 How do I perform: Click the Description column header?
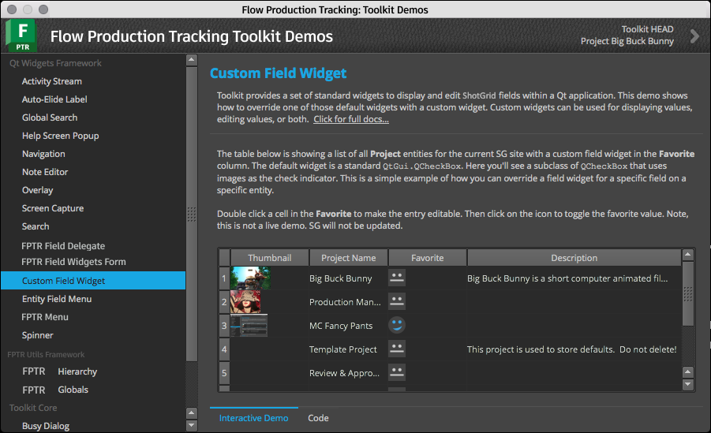point(574,258)
